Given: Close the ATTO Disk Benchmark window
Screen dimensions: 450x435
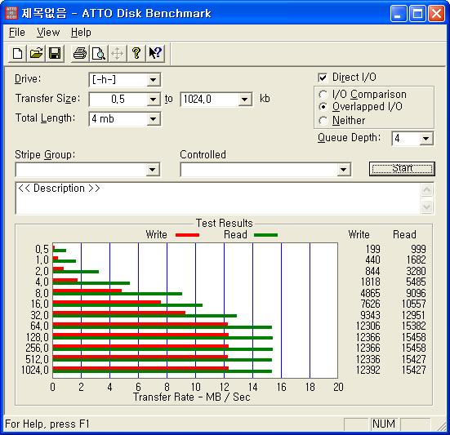Looking at the screenshot, I should click(436, 13).
